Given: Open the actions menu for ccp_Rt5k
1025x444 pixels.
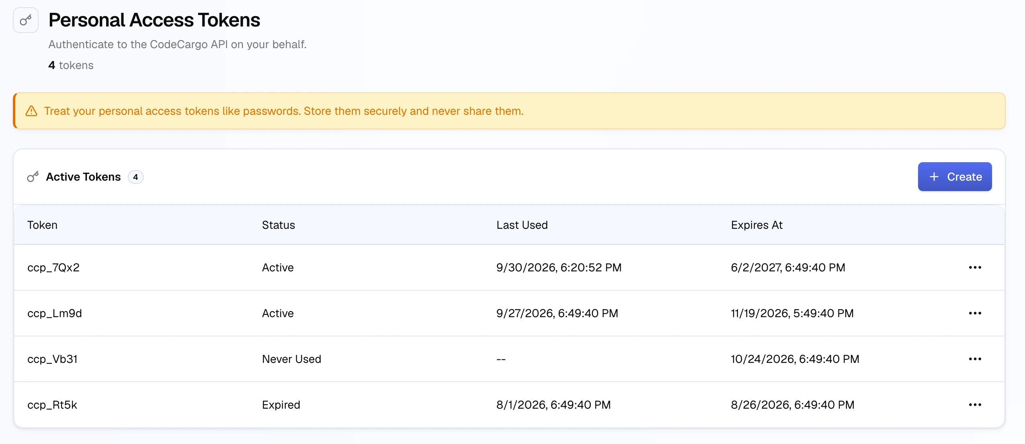Looking at the screenshot, I should pyautogui.click(x=975, y=405).
